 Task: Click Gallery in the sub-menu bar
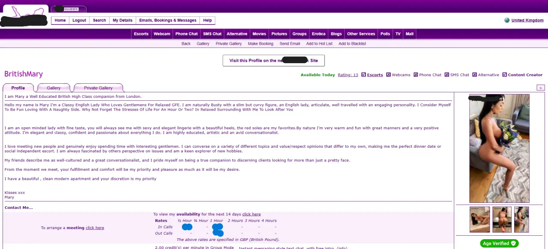coord(203,44)
